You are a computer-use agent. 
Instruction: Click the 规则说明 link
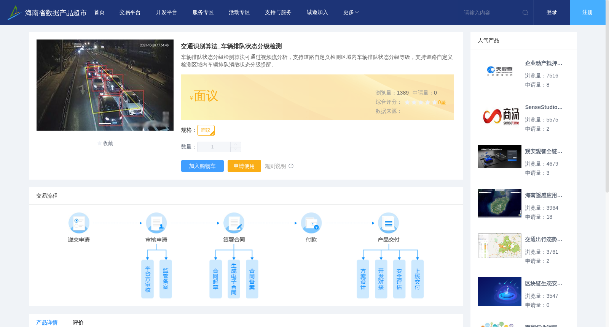coord(275,166)
